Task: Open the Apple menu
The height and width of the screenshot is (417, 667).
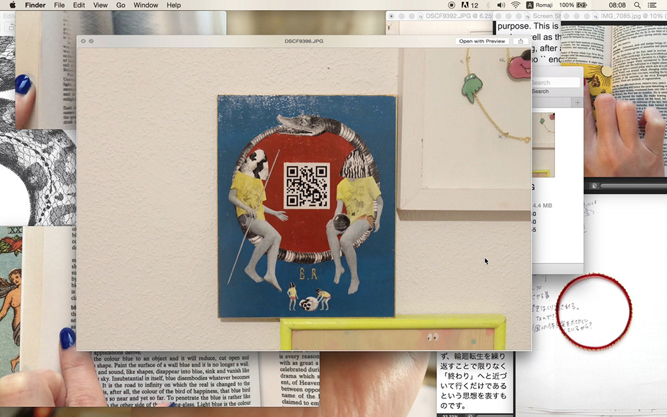Action: point(12,5)
